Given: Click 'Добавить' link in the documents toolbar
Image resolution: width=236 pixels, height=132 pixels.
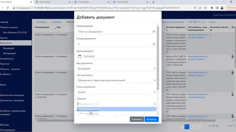Looking at the screenshot, I should (x=42, y=22).
